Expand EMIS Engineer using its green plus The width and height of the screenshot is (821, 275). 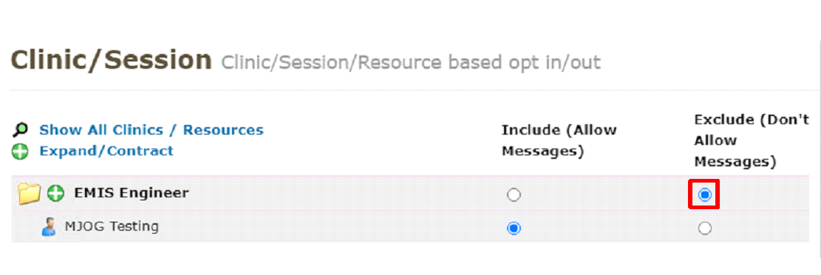click(55, 193)
